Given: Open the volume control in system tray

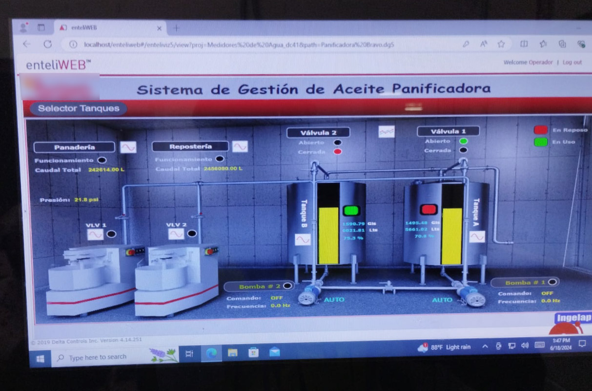Looking at the screenshot, I should (x=525, y=345).
